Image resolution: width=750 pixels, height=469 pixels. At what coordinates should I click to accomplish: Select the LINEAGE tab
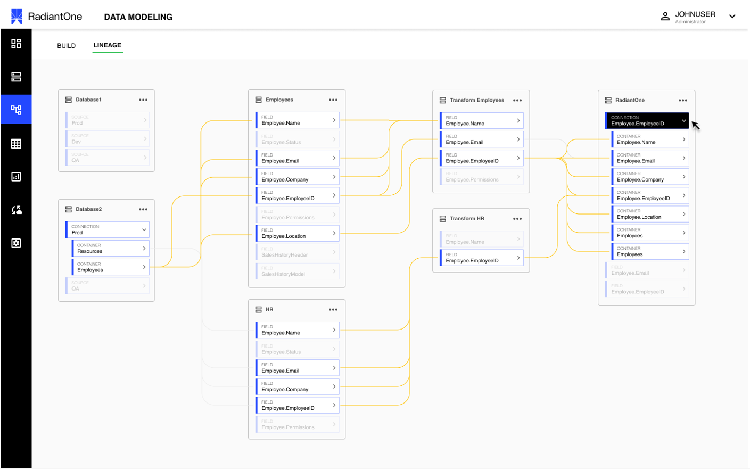[108, 45]
